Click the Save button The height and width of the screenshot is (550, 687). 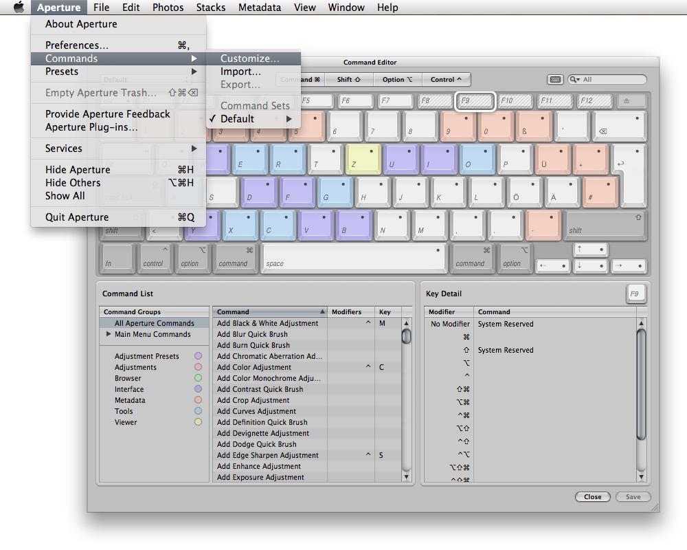tap(633, 497)
